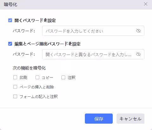Show edit password via eye icon

tap(138, 54)
